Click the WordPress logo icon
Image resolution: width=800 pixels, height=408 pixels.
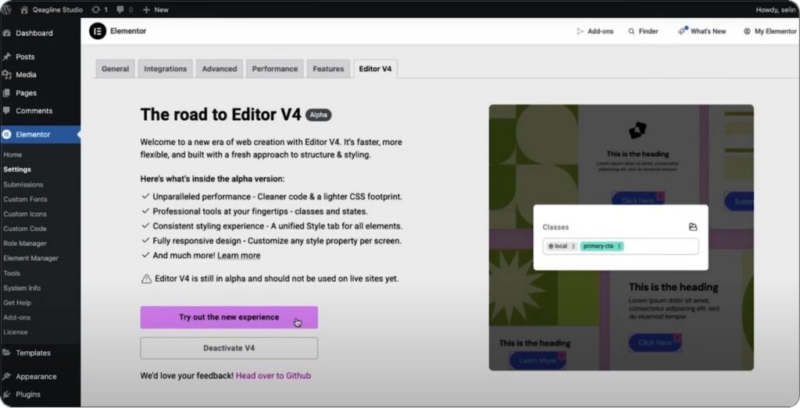pos(6,9)
